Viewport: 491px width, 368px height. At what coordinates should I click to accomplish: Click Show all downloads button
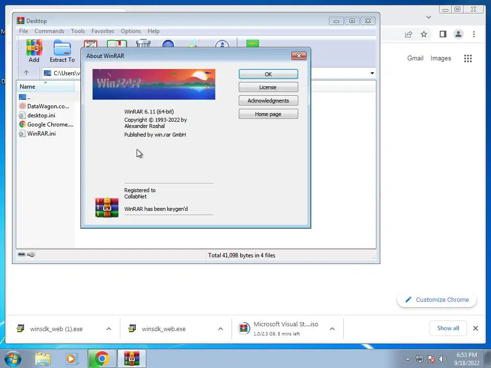point(448,328)
